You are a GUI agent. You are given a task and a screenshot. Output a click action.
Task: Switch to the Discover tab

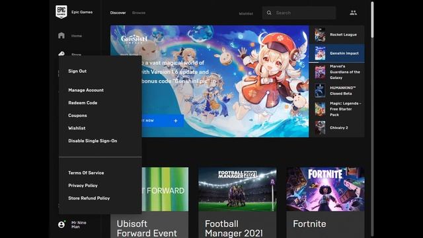(118, 13)
